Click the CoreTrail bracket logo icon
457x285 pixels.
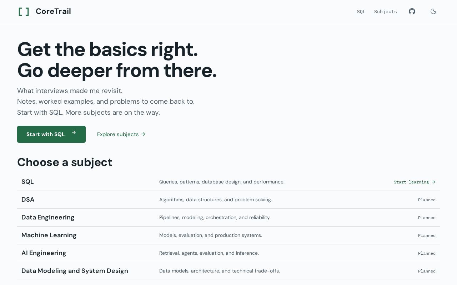[24, 11]
